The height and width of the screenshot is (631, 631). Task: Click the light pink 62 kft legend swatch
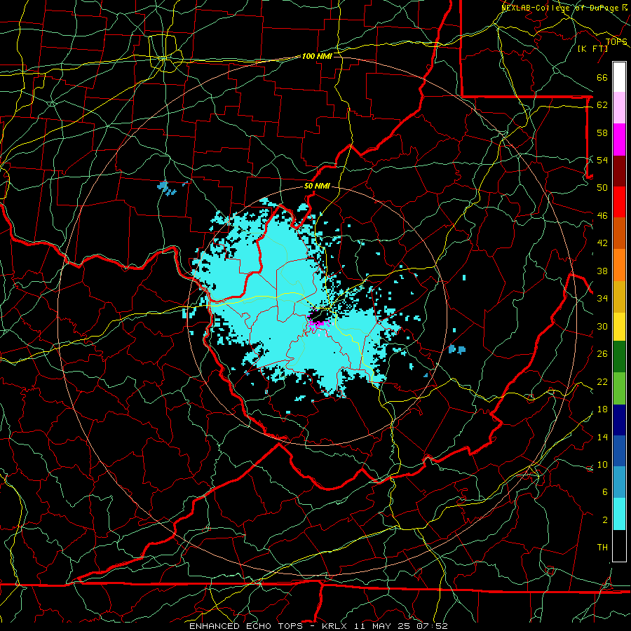click(619, 108)
